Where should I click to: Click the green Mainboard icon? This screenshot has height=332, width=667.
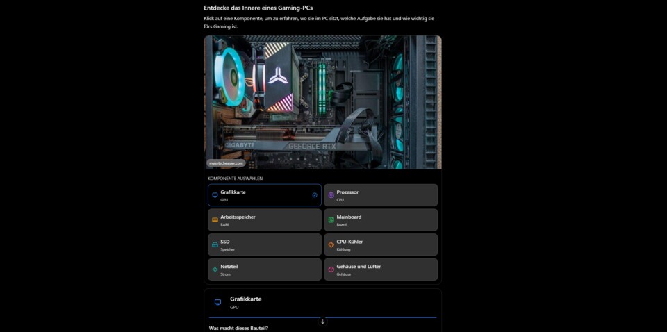coord(331,220)
